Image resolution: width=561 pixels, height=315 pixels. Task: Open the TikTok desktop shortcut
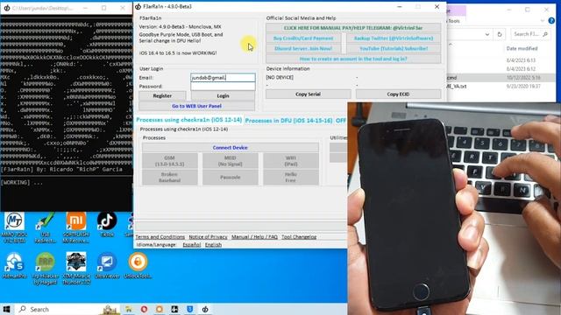point(107,225)
